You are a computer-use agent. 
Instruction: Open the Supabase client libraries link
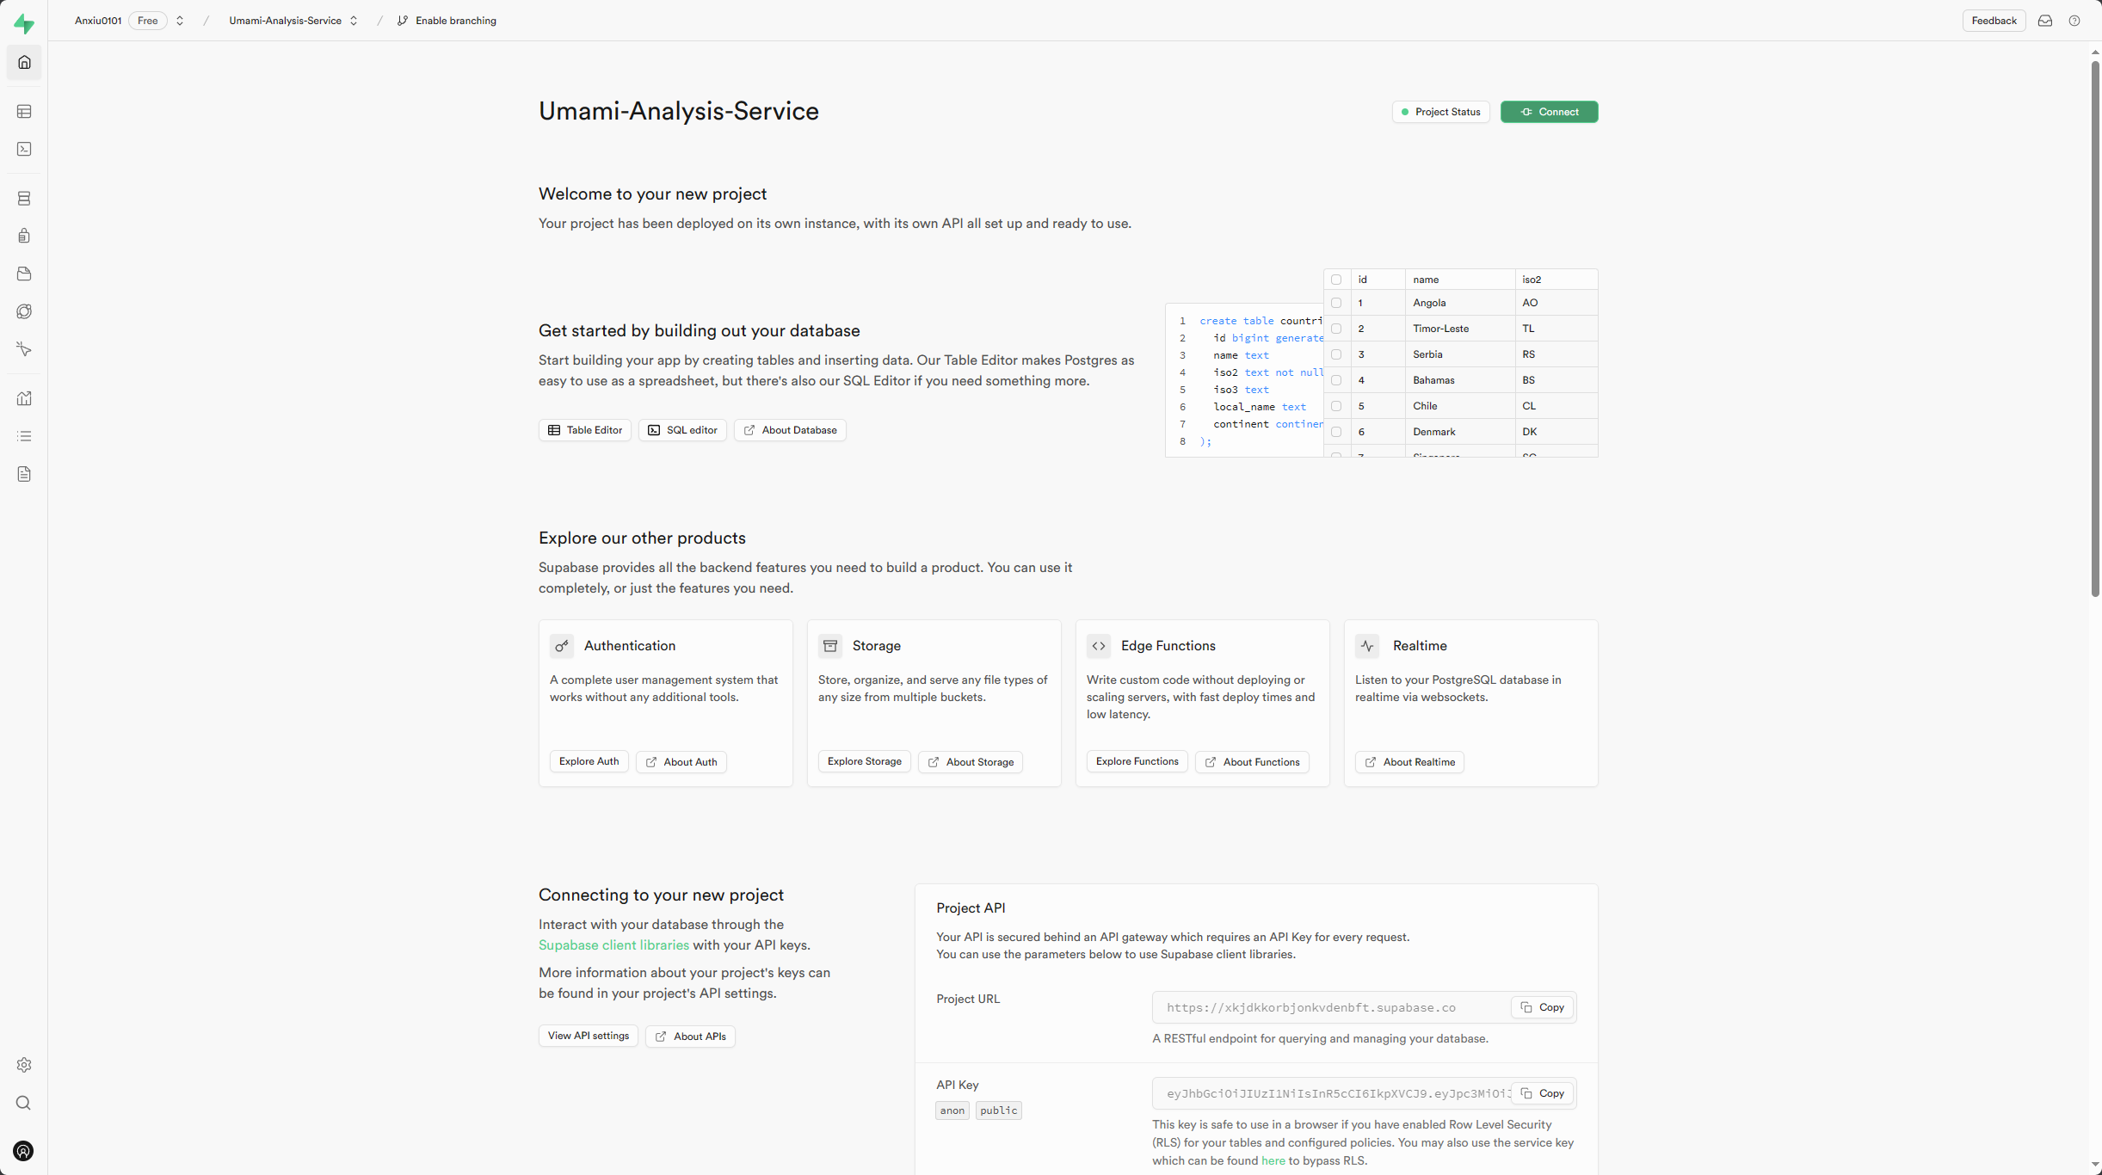coord(613,944)
